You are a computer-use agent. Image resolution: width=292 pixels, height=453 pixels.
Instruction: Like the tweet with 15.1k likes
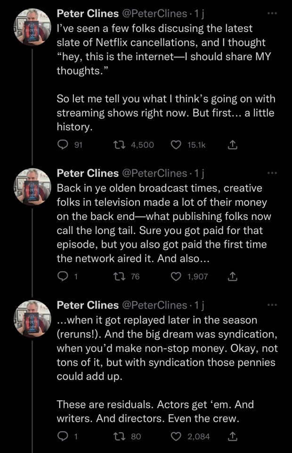[x=176, y=145]
